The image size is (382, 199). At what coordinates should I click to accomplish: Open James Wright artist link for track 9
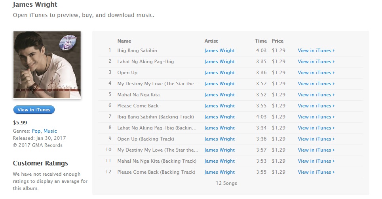click(x=220, y=139)
